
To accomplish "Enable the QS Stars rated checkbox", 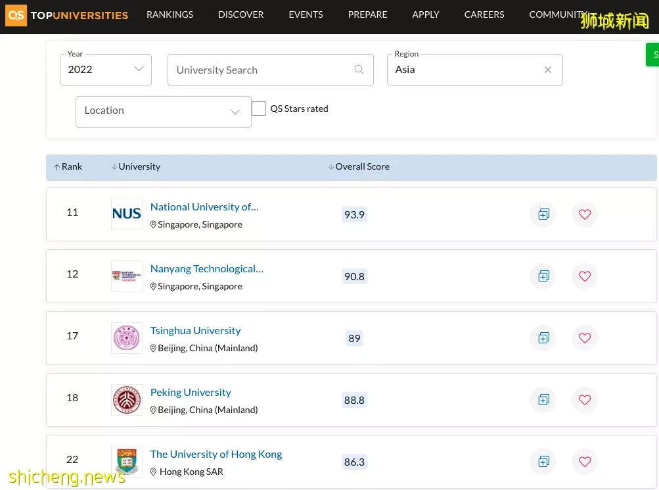I will (259, 109).
